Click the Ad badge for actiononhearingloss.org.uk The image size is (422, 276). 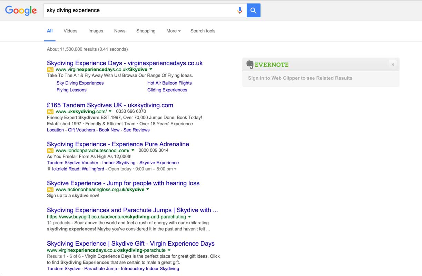[x=50, y=190]
